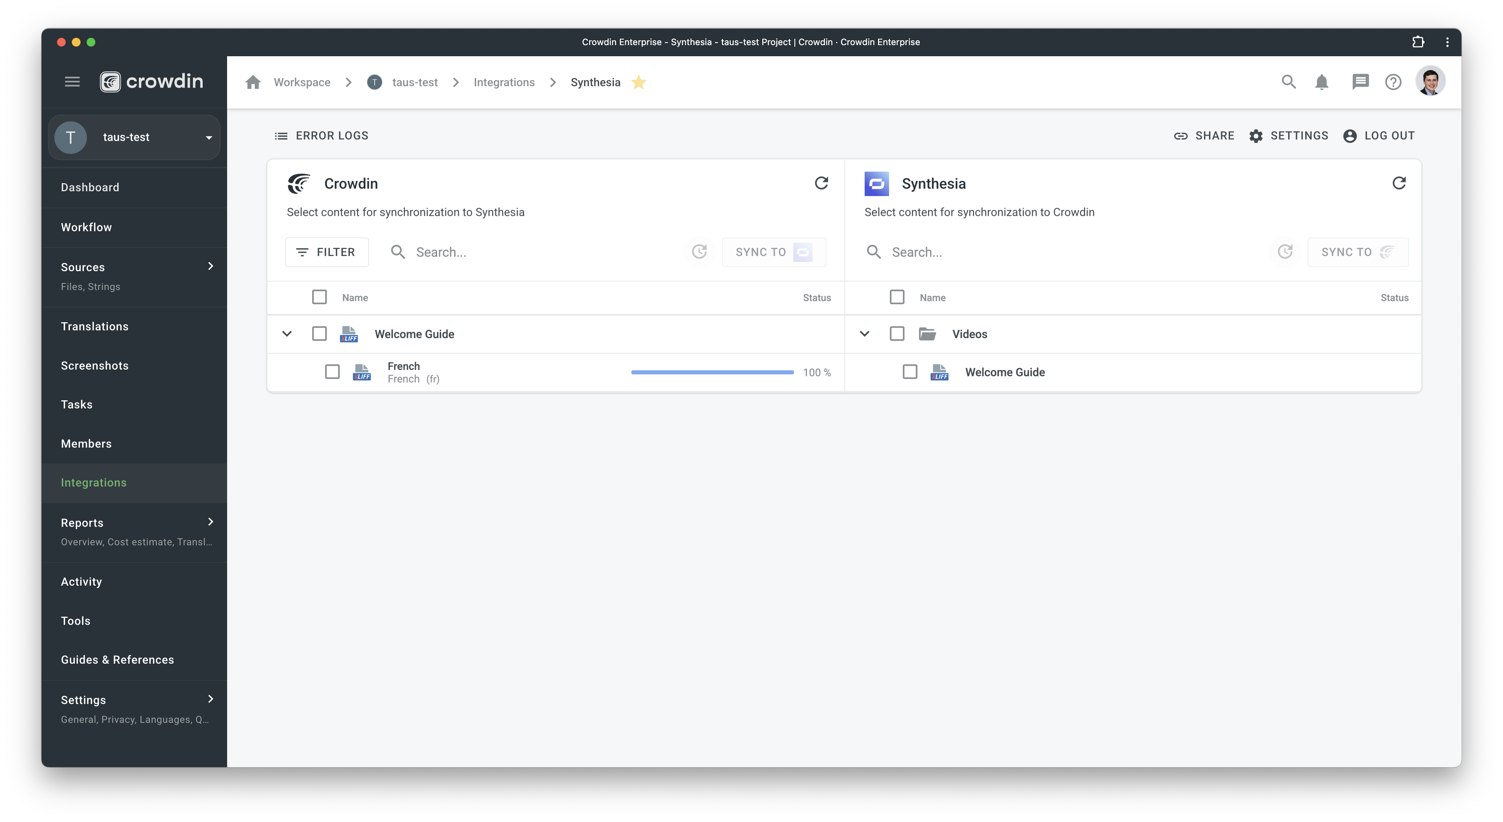Open help question mark icon
The width and height of the screenshot is (1503, 822).
coord(1393,82)
